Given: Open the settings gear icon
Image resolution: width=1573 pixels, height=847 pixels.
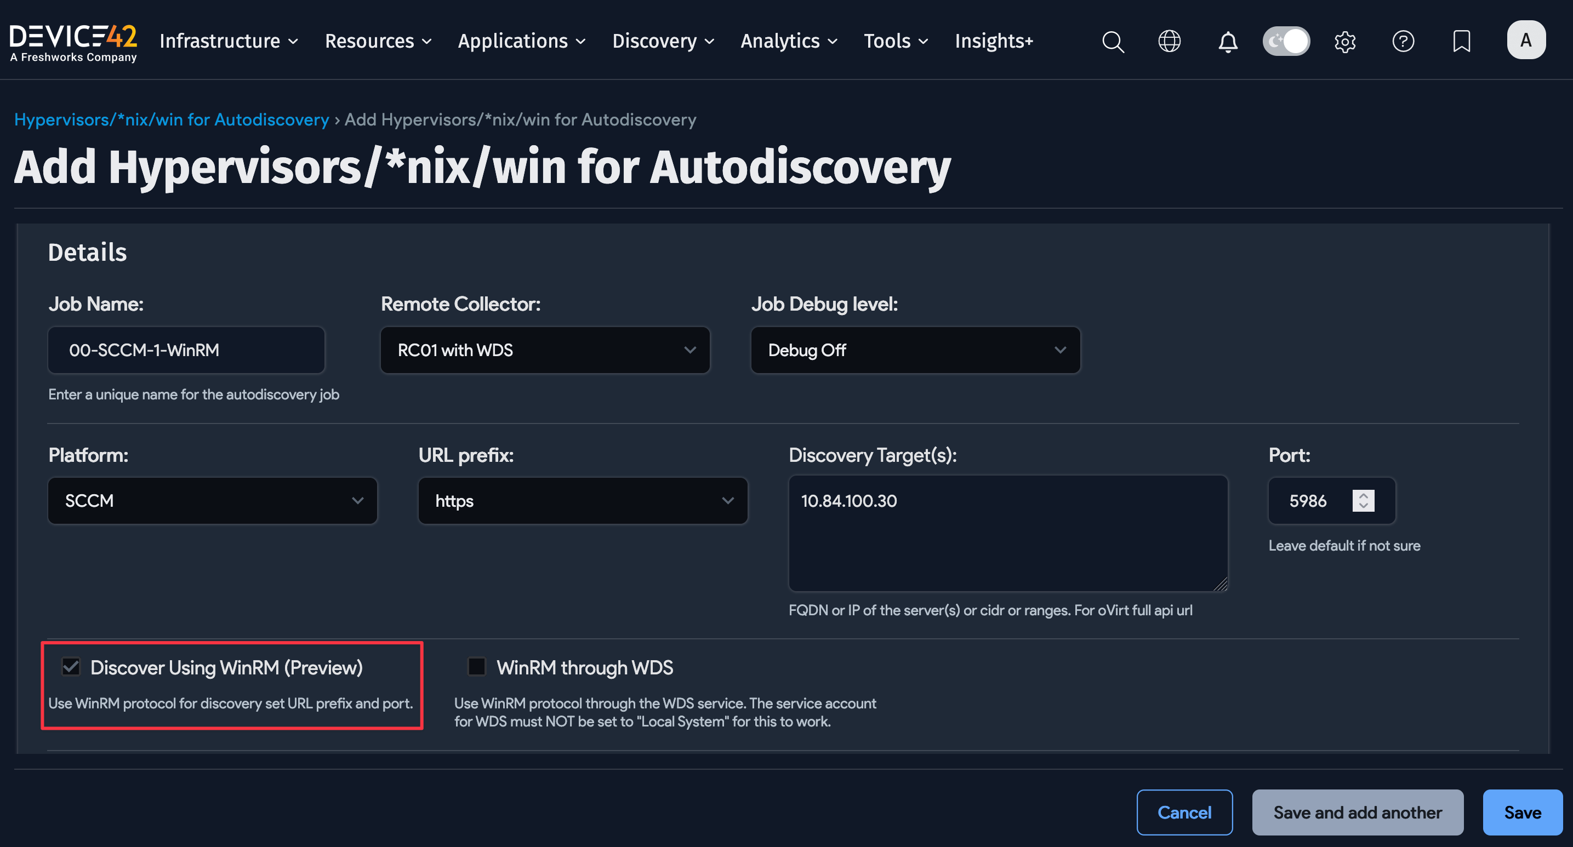Looking at the screenshot, I should point(1344,42).
